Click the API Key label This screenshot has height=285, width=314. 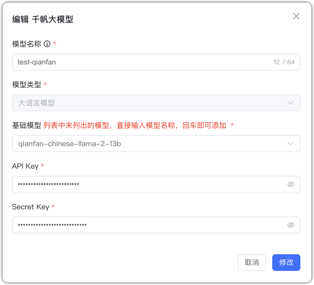[25, 166]
